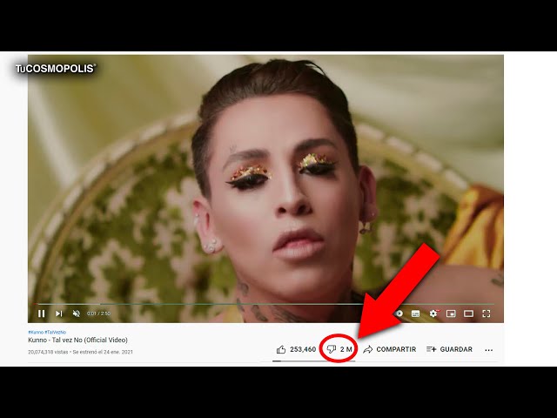Dislike the video with thumbs down

pyautogui.click(x=331, y=349)
